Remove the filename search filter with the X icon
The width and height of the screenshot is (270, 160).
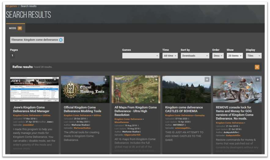61,40
